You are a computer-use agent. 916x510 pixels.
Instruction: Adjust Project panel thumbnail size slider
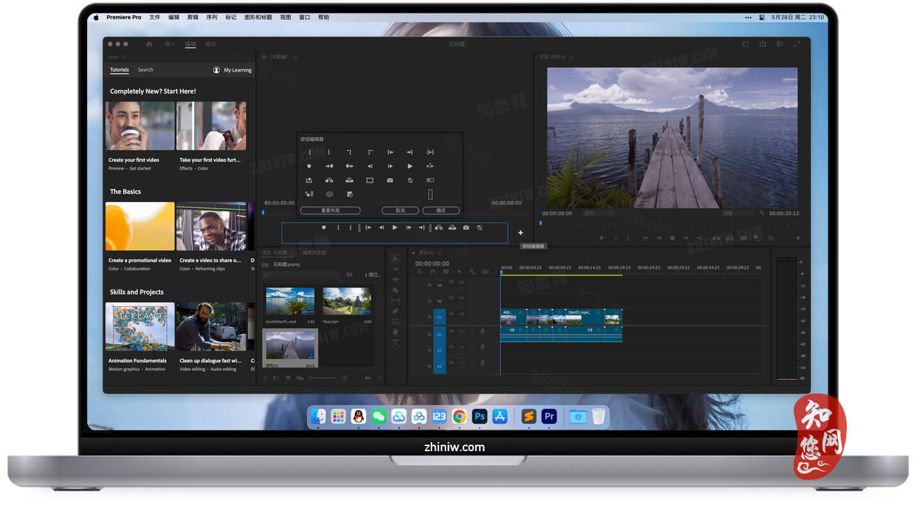(x=322, y=378)
